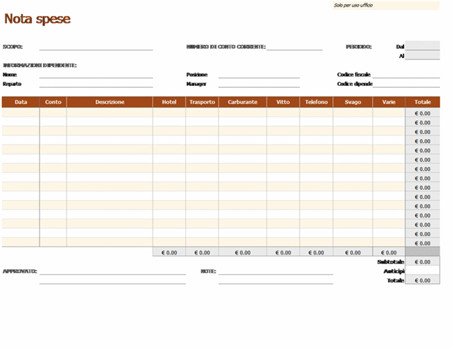Select the Conto column header
This screenshot has width=453, height=349.
(x=53, y=102)
